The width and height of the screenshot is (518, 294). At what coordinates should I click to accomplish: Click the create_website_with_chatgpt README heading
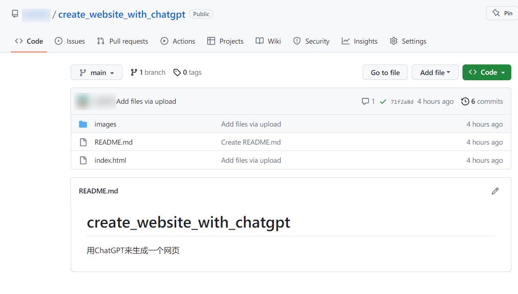click(188, 222)
